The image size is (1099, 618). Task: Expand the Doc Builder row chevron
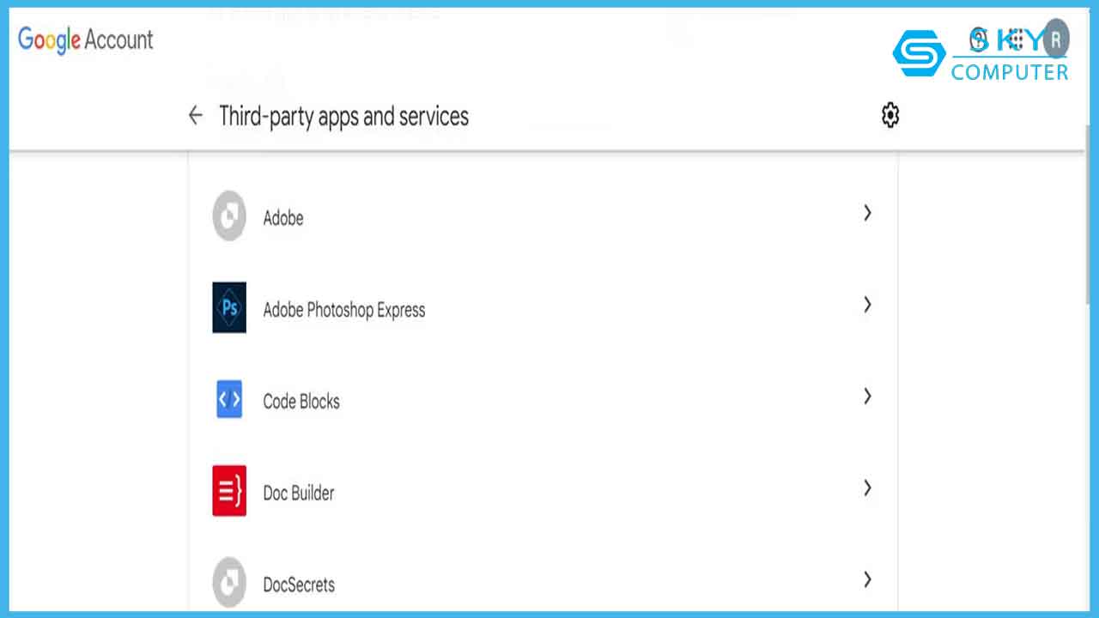click(x=867, y=488)
